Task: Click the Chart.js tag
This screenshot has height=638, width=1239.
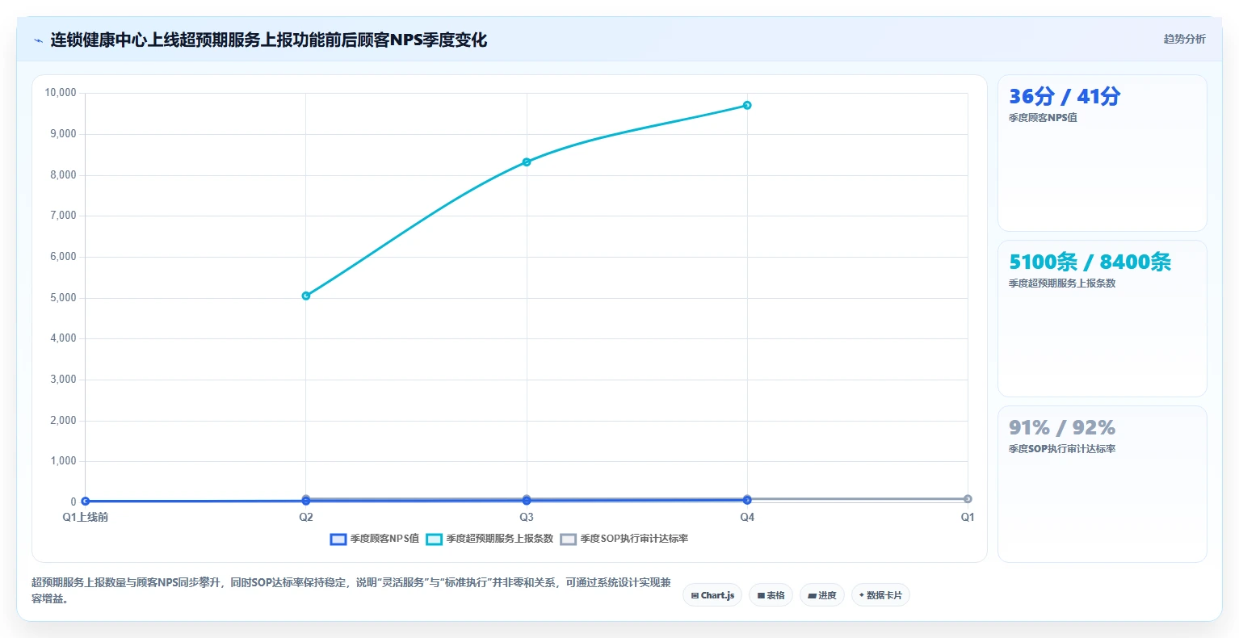Action: [x=712, y=595]
